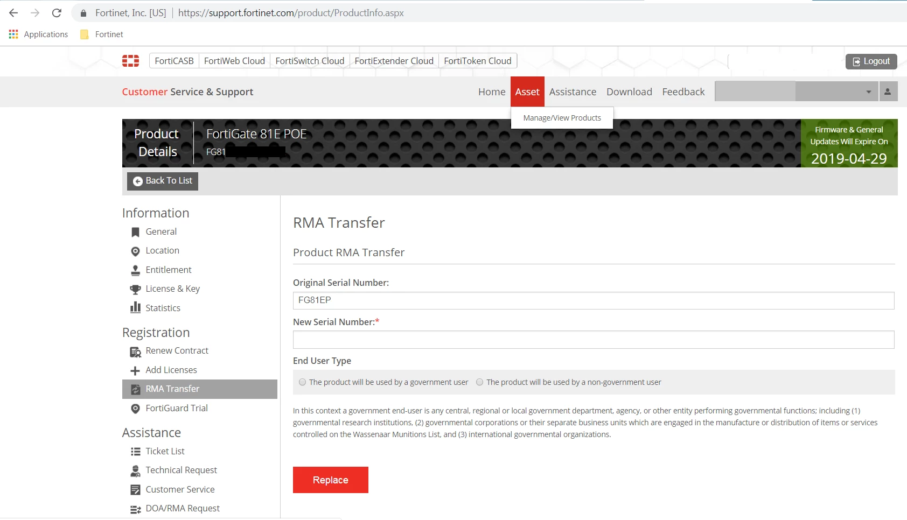The width and height of the screenshot is (907, 520).
Task: Click the Entitlement person icon
Action: 135,270
